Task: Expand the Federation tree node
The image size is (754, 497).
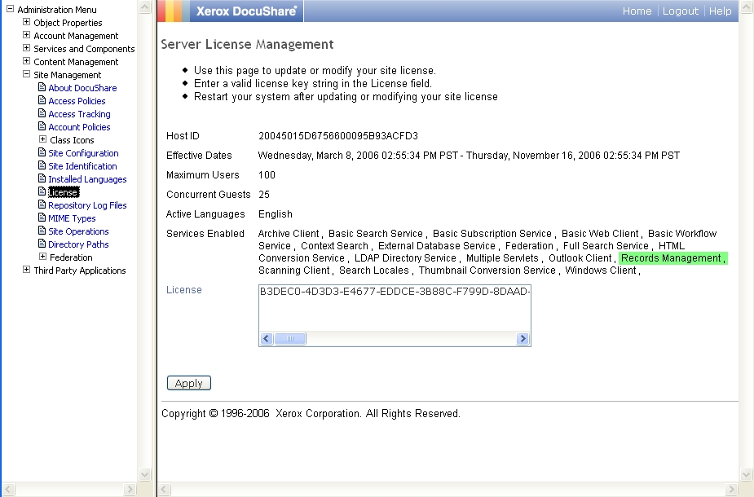Action: point(43,256)
